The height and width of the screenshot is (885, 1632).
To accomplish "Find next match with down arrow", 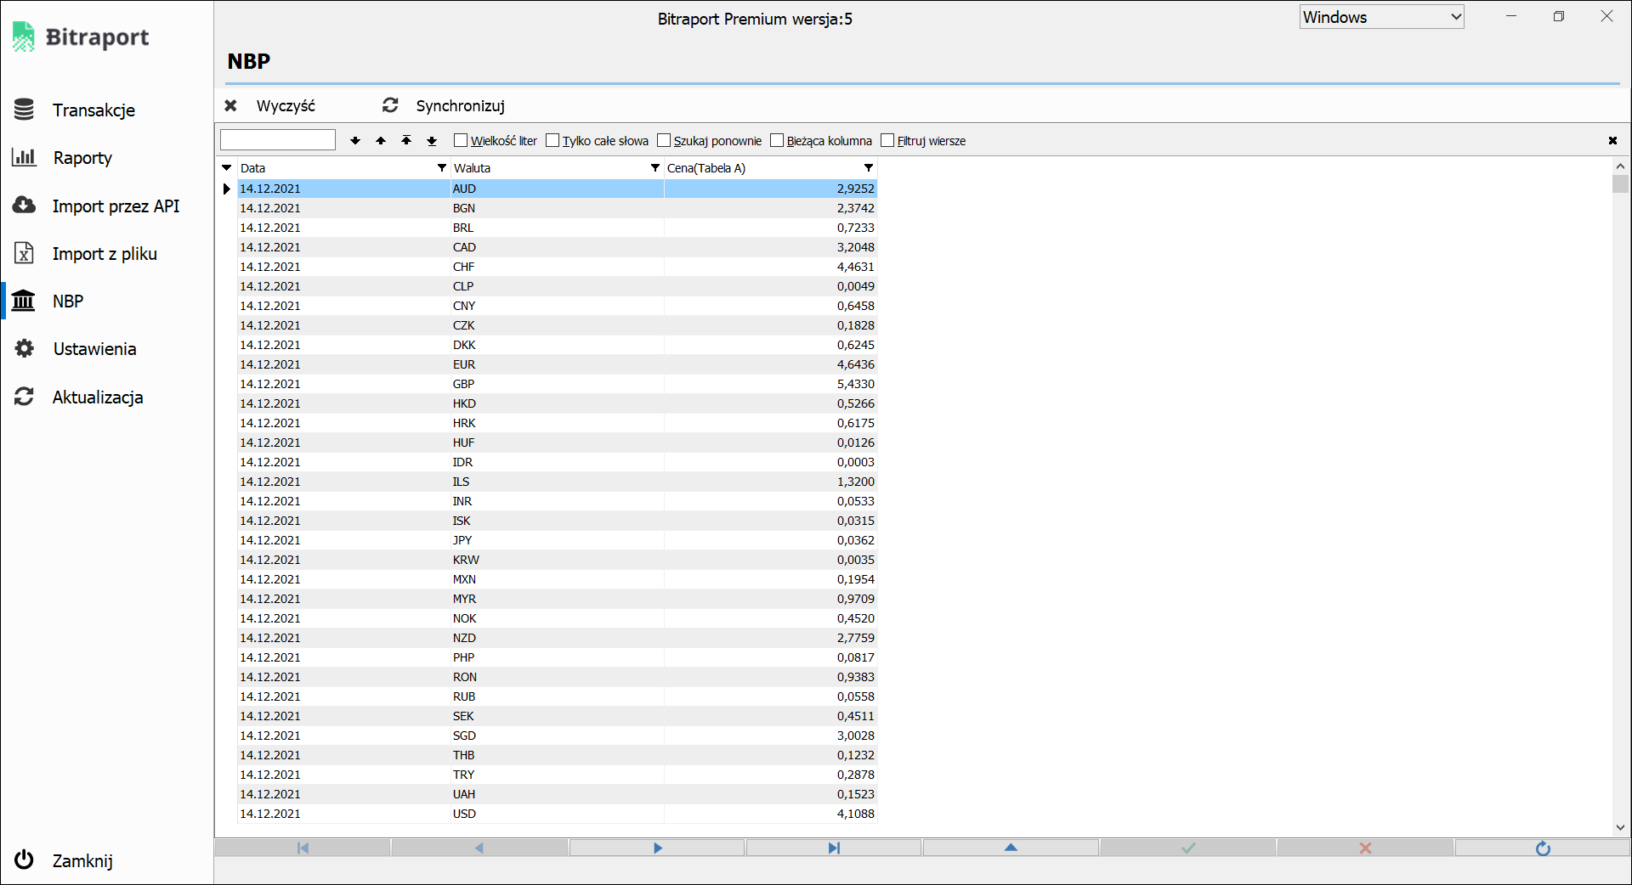I will [x=355, y=141].
